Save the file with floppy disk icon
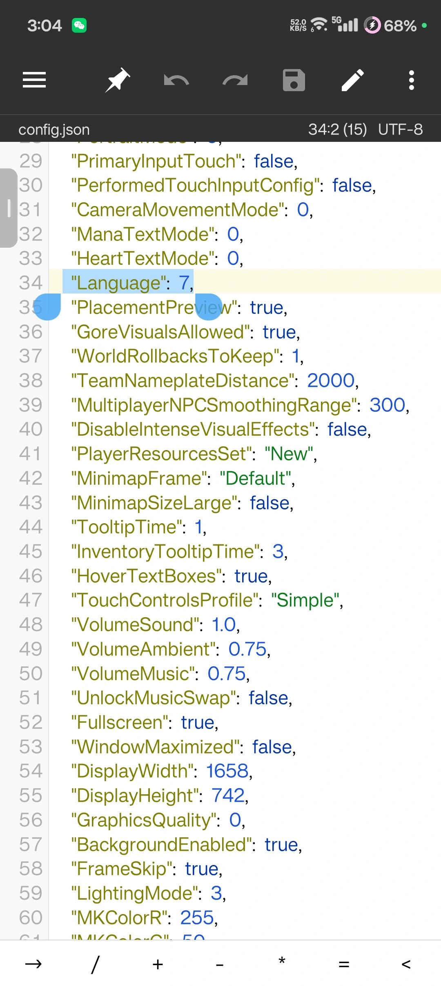This screenshot has width=441, height=986. (x=294, y=80)
